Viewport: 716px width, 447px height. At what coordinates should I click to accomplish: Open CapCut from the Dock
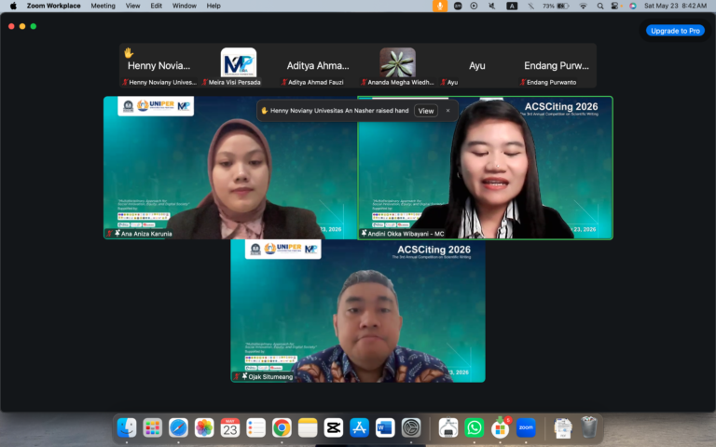(334, 427)
